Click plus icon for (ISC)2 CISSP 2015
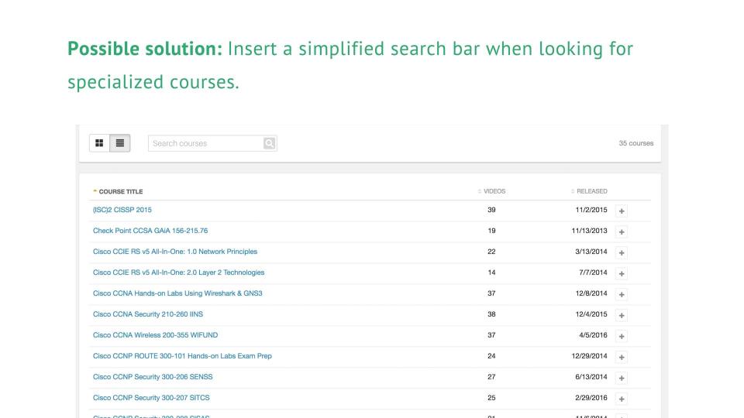The height and width of the screenshot is (418, 744). (622, 211)
